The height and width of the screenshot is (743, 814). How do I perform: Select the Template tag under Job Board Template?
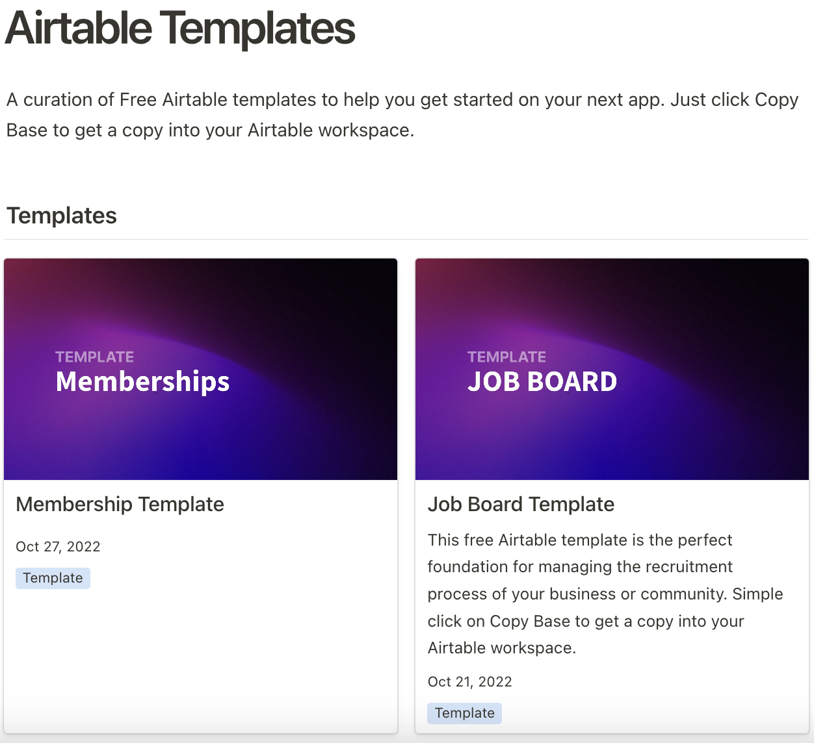[464, 712]
